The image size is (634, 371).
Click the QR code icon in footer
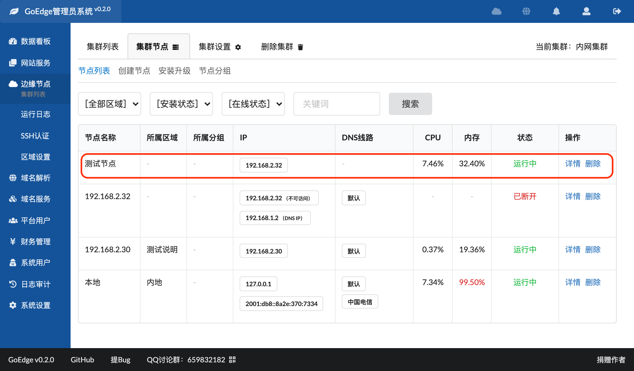pos(232,360)
